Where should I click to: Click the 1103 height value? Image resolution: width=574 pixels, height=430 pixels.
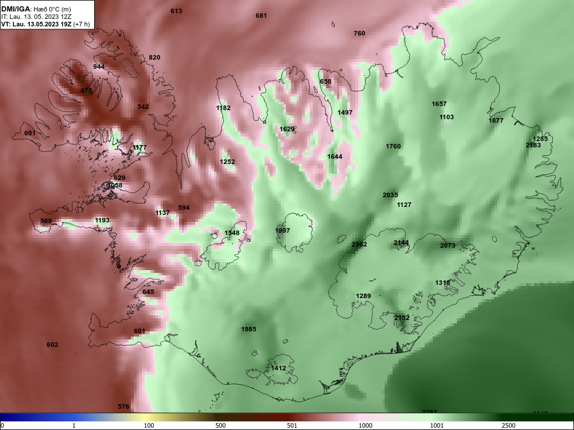tap(447, 117)
